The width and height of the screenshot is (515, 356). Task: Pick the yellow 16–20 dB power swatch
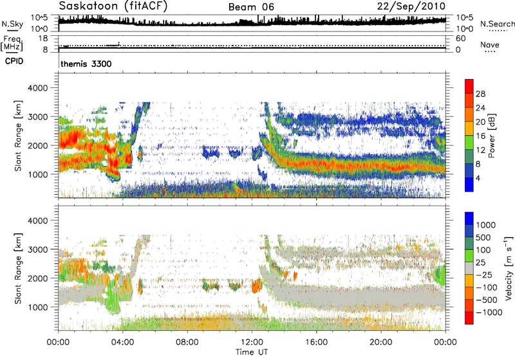469,128
